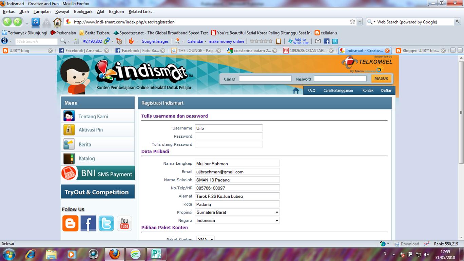This screenshot has height=261, width=464.
Task: Open the search engine selector dropdown
Action: tap(371, 22)
